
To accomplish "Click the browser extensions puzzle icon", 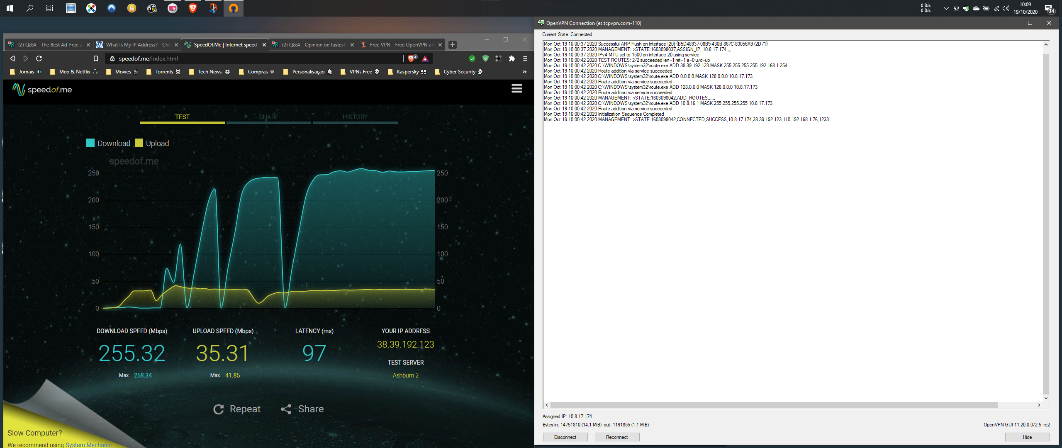I will point(512,58).
